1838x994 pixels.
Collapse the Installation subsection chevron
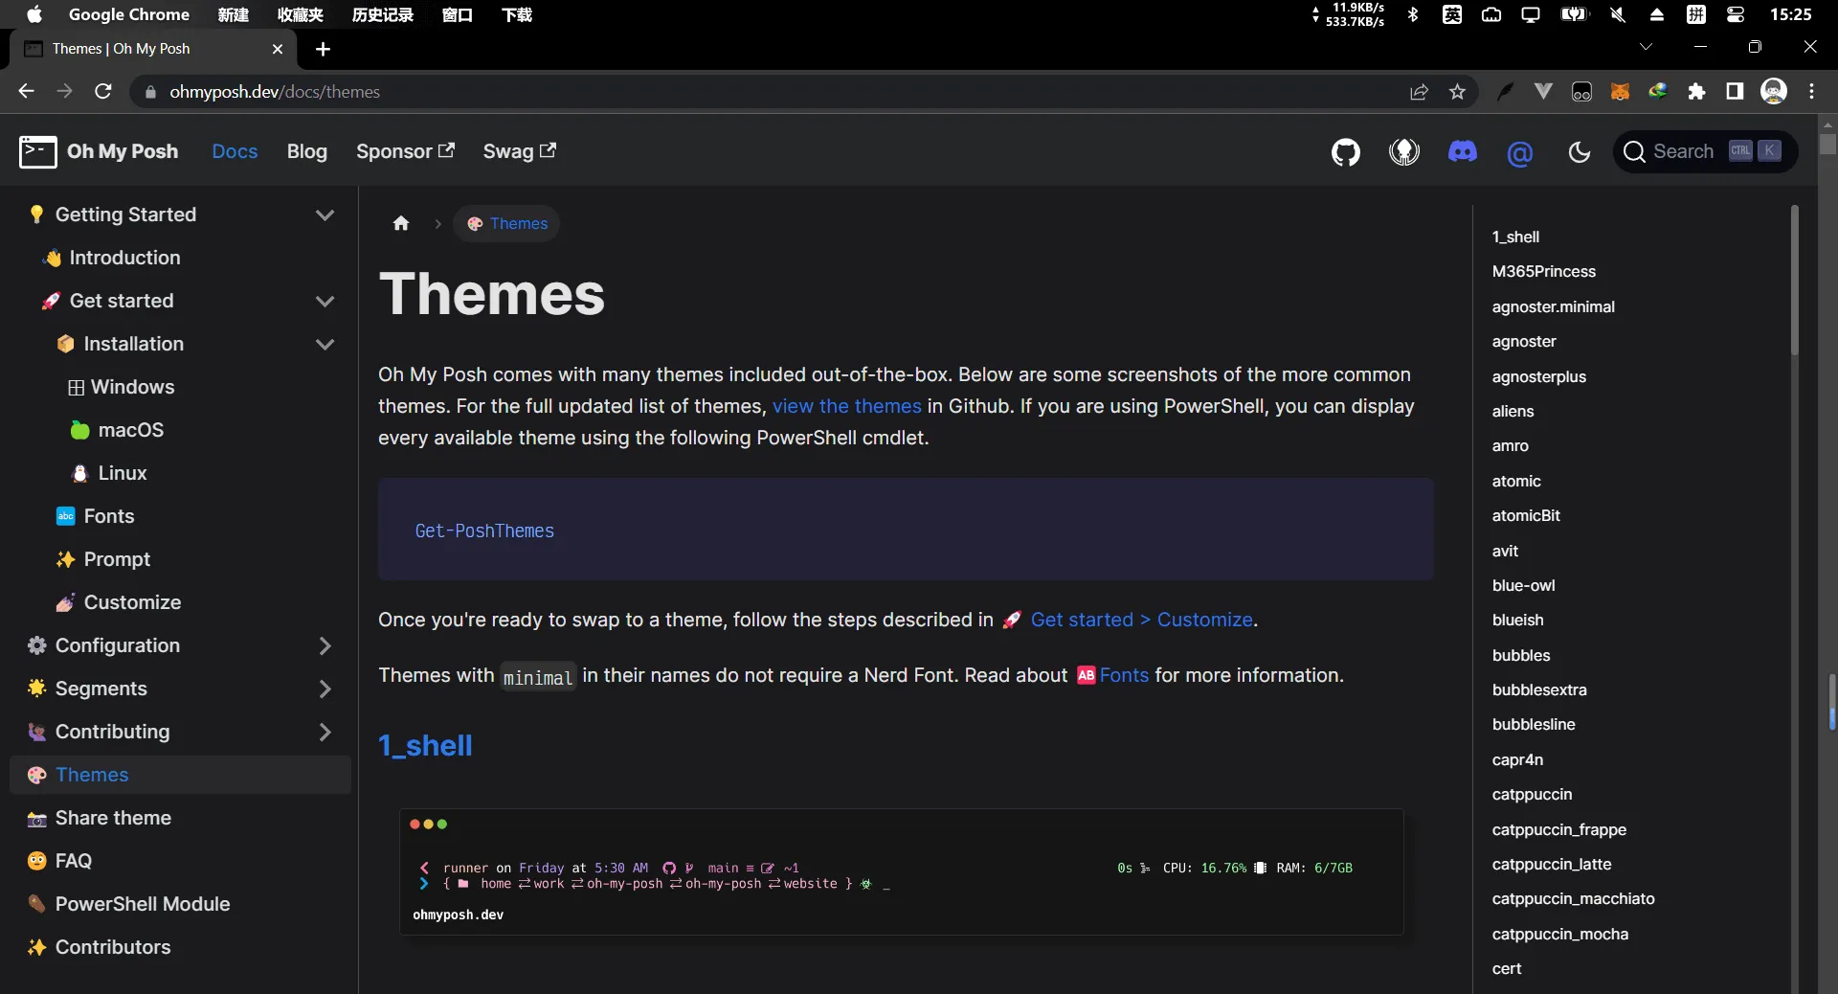[325, 344]
